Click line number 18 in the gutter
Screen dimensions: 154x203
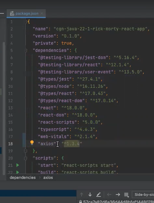click(10, 144)
